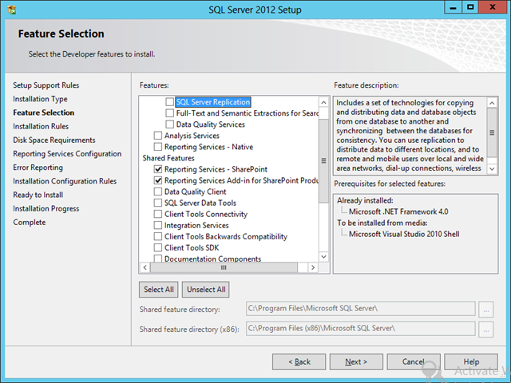This screenshot has width=511, height=383.
Task: Select Microsoft Visual Studio 2010 Shell prerequisite
Action: pos(404,234)
